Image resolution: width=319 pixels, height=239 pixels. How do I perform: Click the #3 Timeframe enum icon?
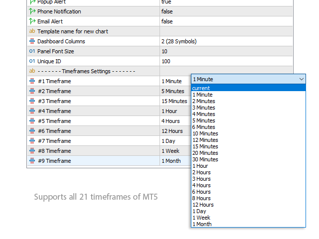click(x=32, y=101)
